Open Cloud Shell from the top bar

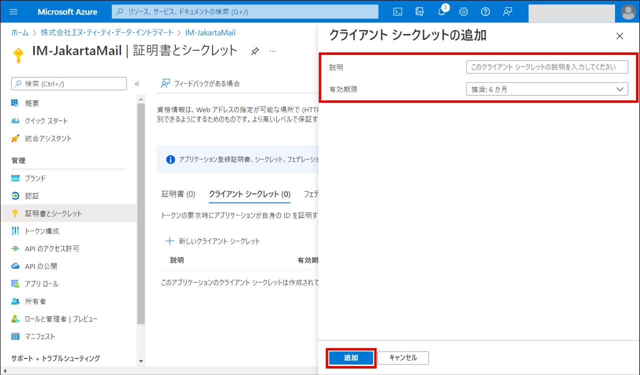(x=398, y=11)
